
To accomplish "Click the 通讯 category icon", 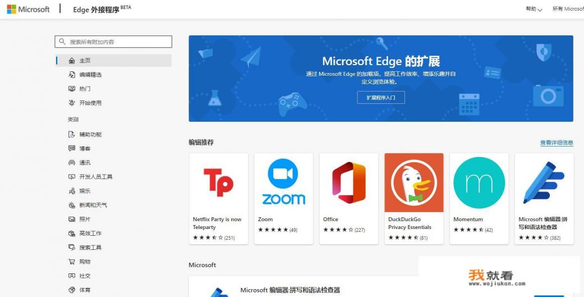I will click(72, 162).
